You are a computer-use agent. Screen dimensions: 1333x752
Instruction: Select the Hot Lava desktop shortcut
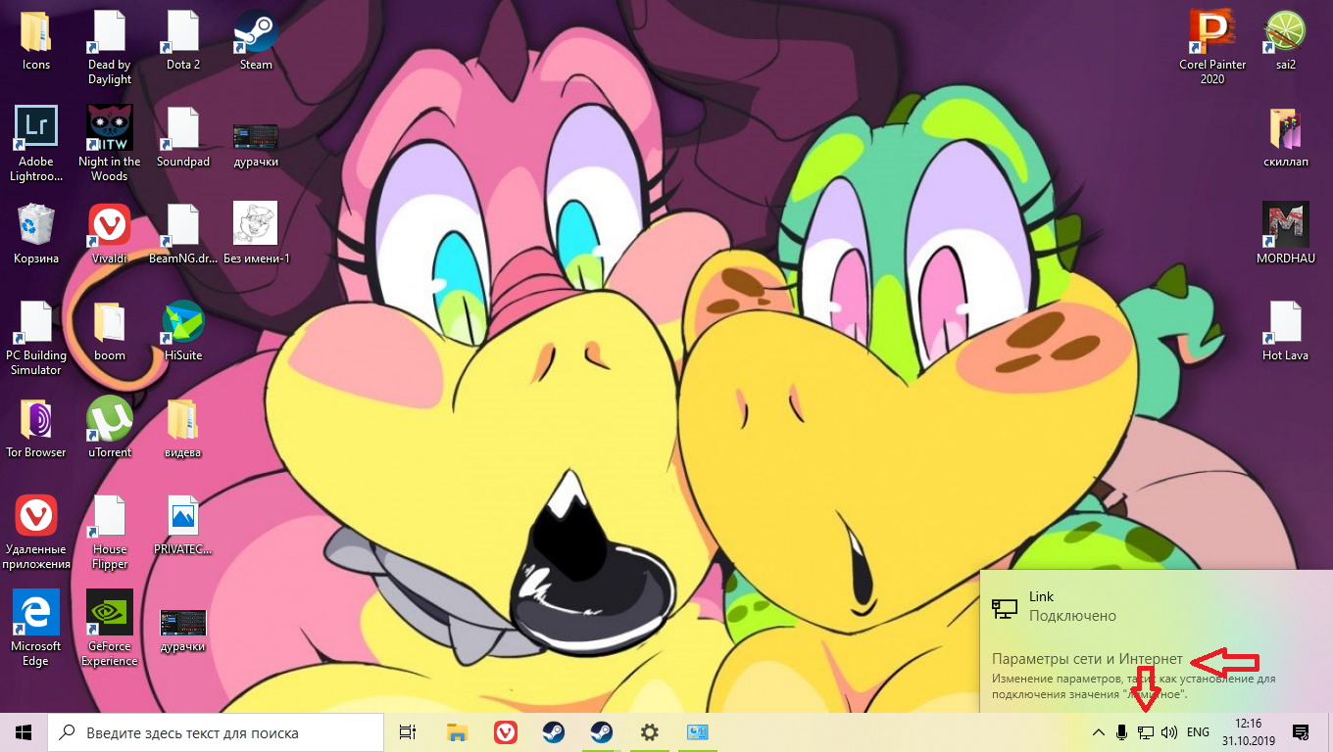[1285, 331]
